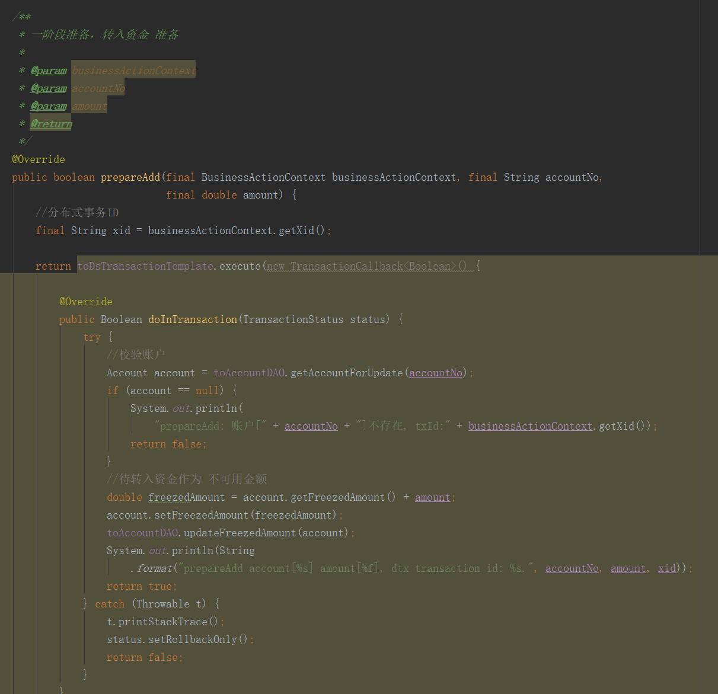Click the "catch" keyword
This screenshot has height=694, width=718.
tap(110, 604)
